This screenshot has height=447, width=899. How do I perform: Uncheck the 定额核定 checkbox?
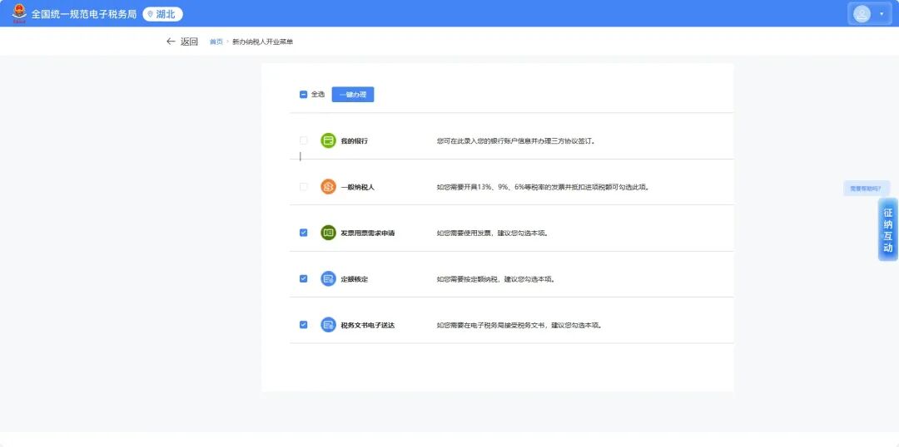pos(303,278)
